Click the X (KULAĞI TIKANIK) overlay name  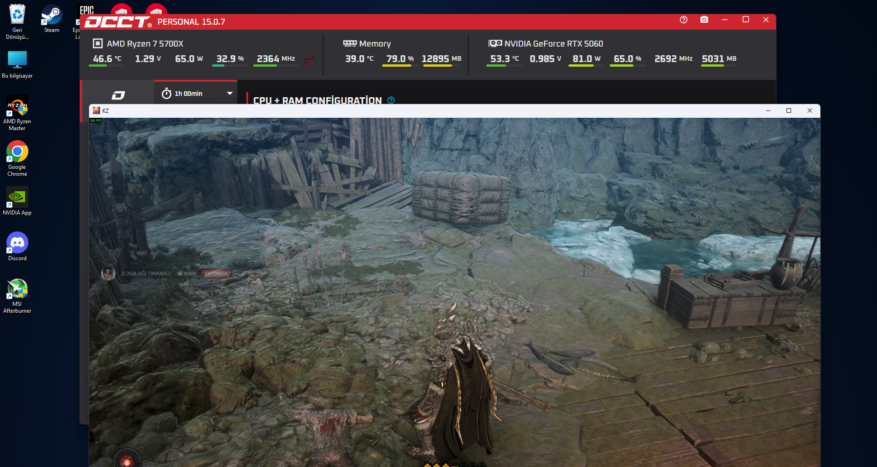[145, 273]
